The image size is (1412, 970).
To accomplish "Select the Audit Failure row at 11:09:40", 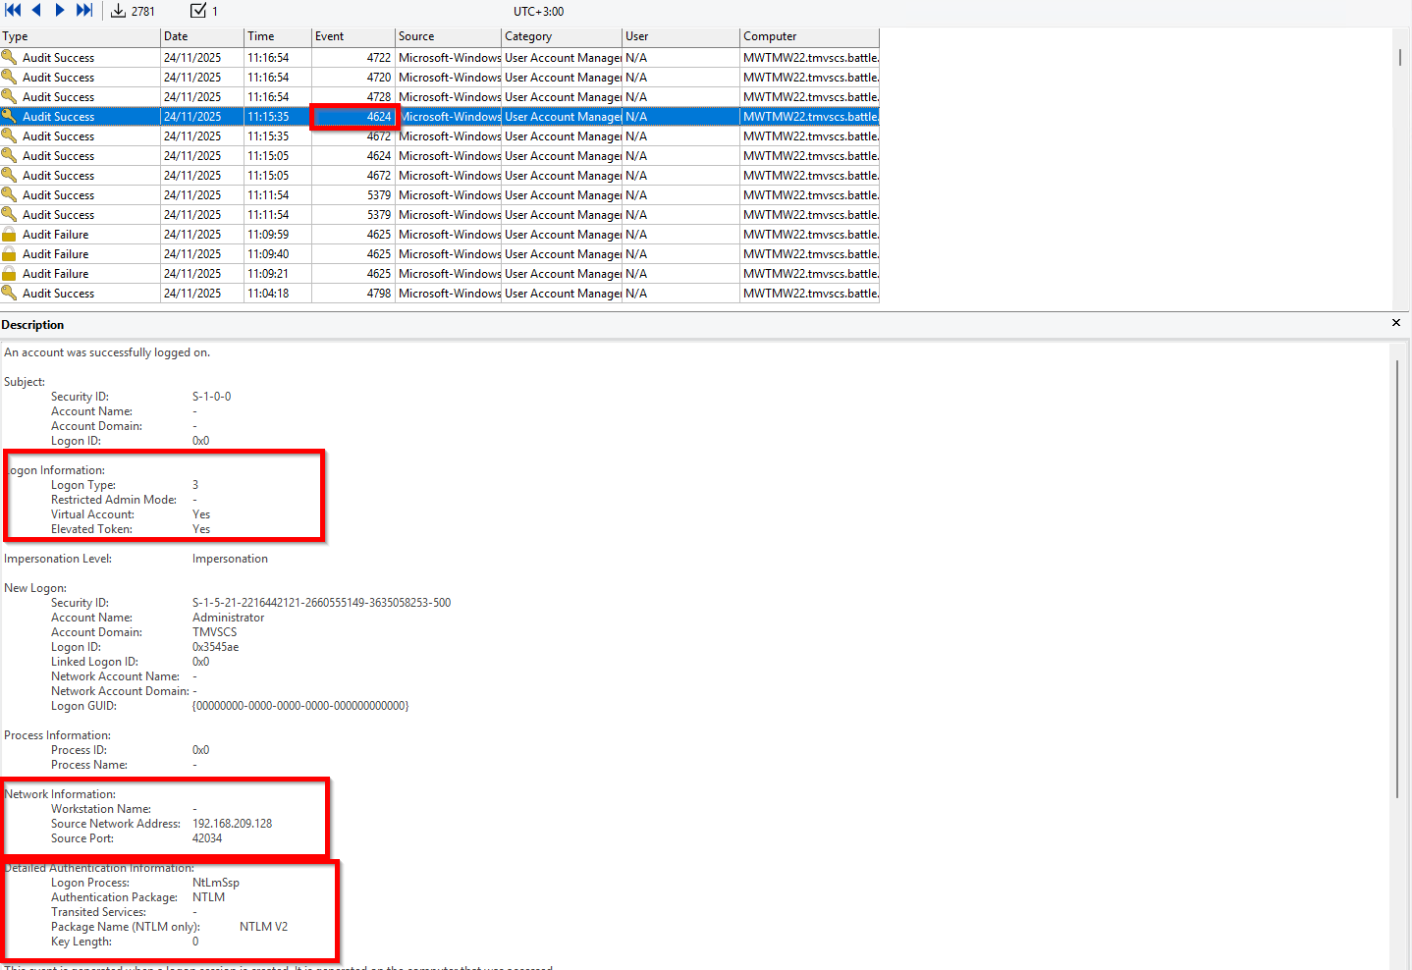I will 440,253.
